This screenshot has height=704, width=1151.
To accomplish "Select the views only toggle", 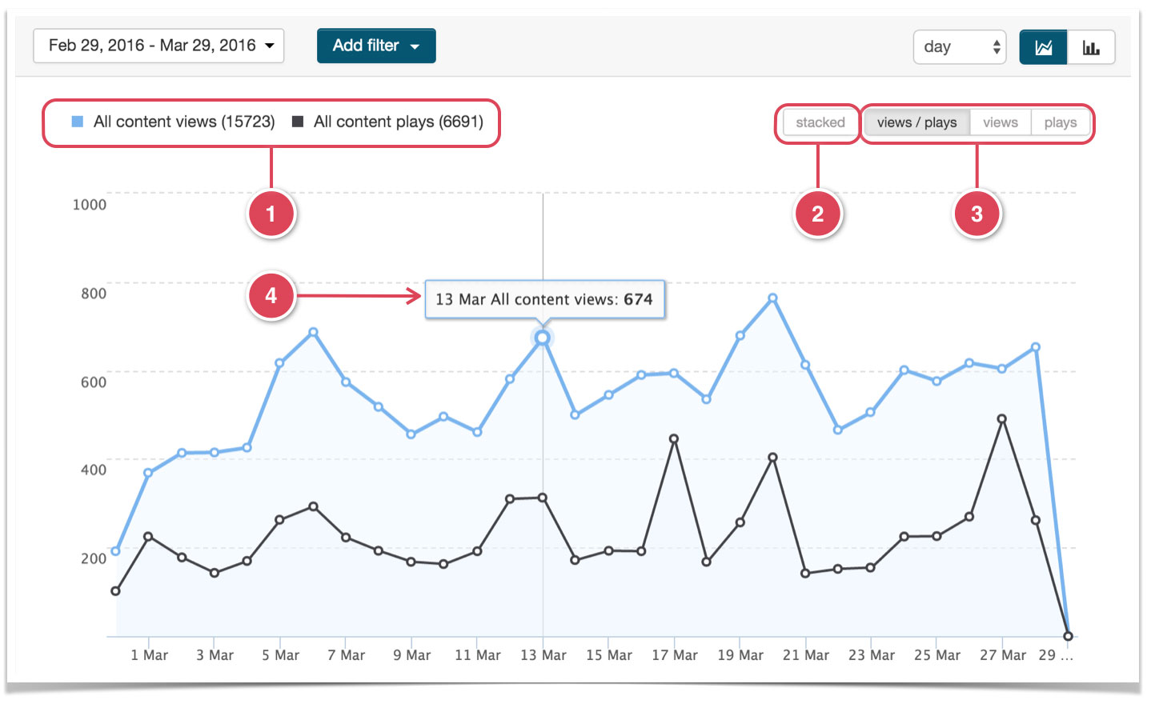I will pyautogui.click(x=1001, y=122).
